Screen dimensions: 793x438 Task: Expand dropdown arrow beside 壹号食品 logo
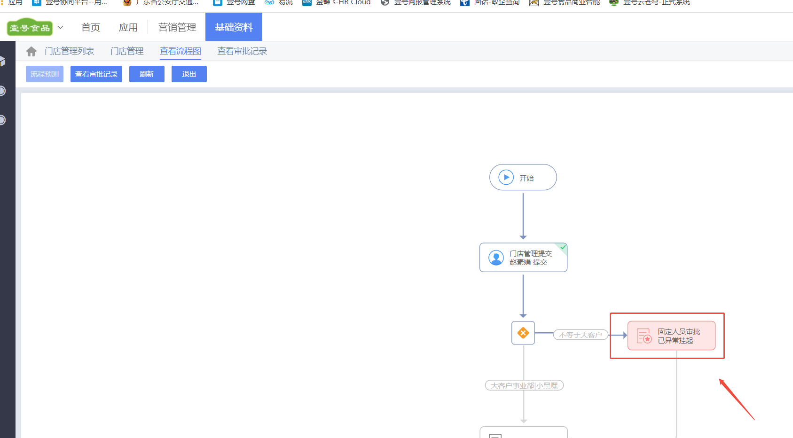coord(60,28)
